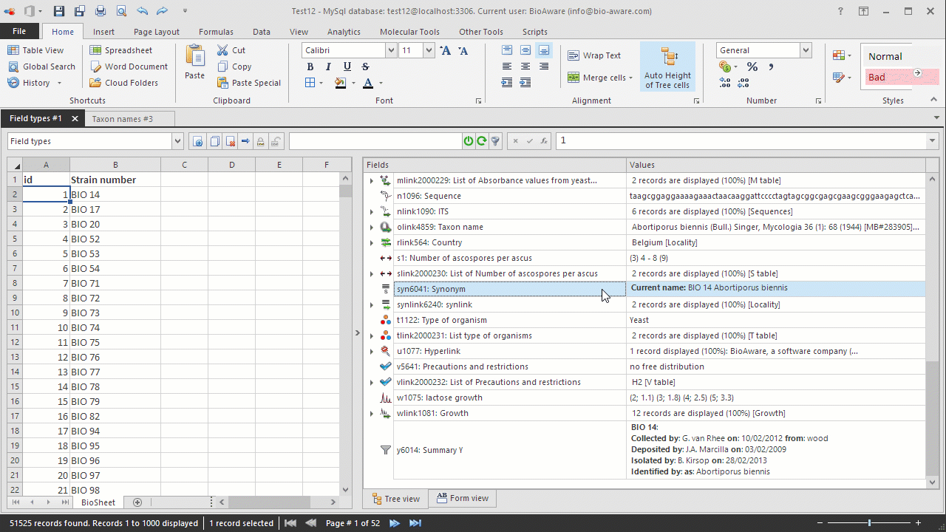
Task: Apply Percent Style in the Number group
Action: [x=752, y=66]
